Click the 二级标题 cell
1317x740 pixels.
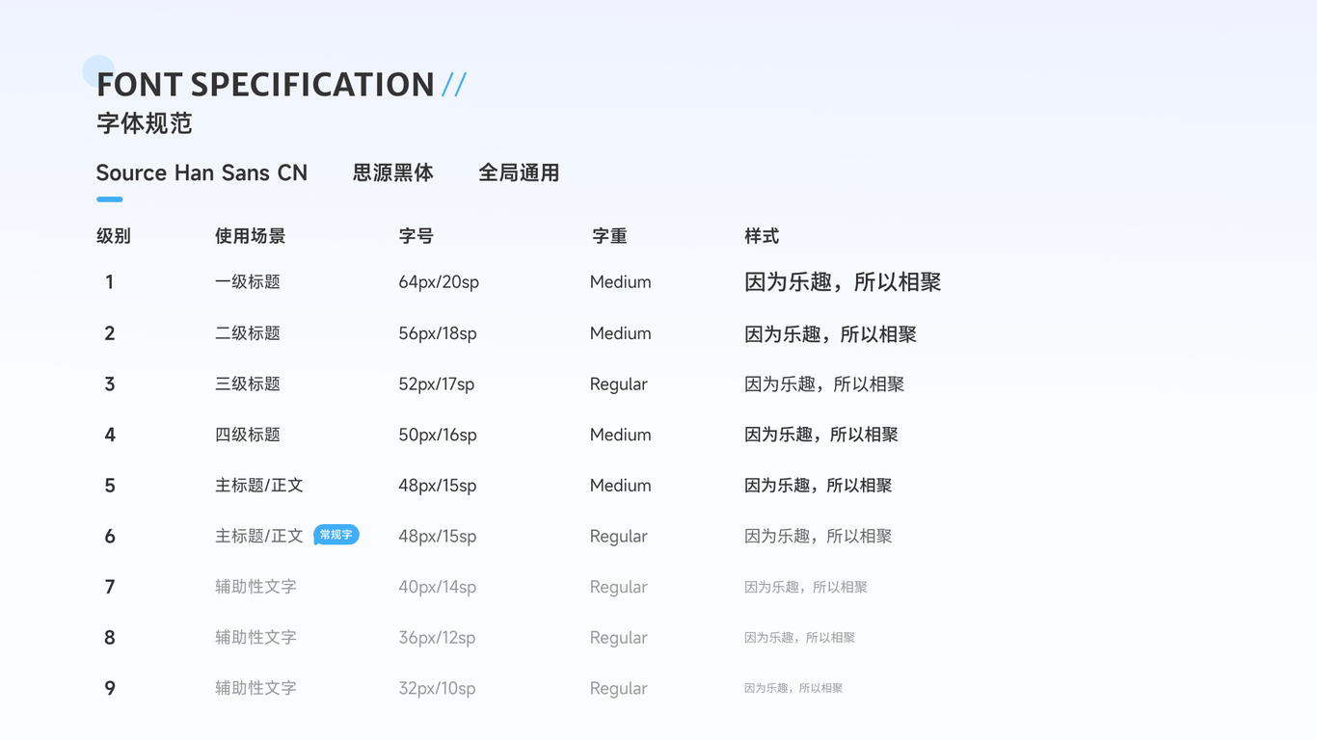click(x=248, y=333)
